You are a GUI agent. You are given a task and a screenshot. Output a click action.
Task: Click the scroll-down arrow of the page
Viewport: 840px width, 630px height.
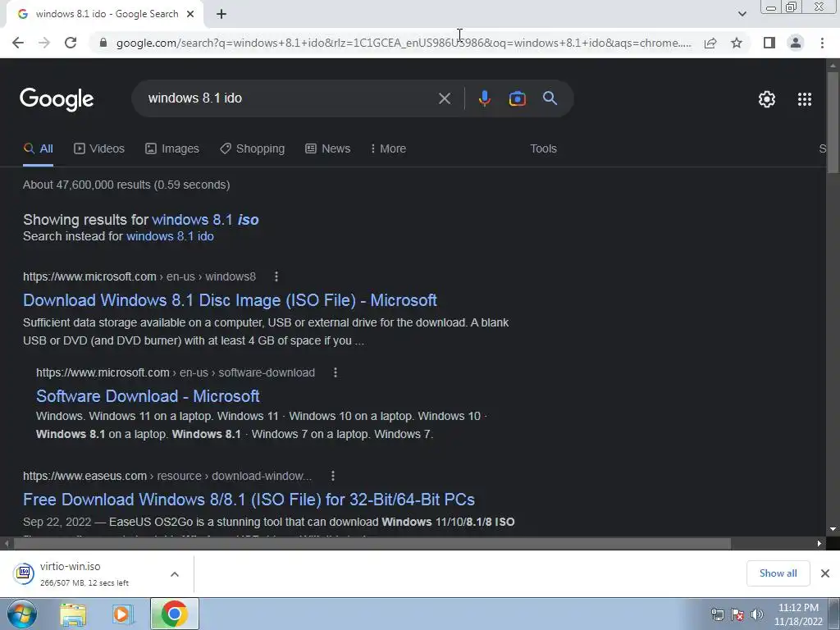click(x=833, y=529)
